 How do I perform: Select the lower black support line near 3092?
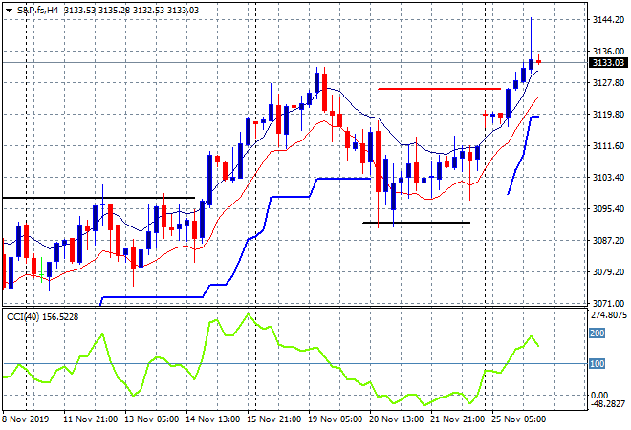coord(416,223)
